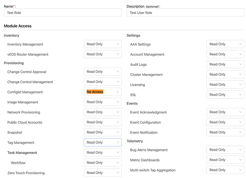Image resolution: width=246 pixels, height=178 pixels.
Task: Click Audit Logs dropdown chevron
Action: (240, 64)
